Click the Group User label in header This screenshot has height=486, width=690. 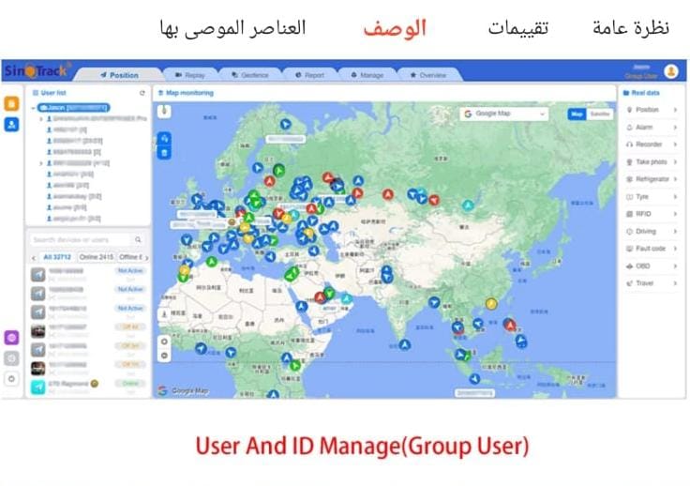641,76
